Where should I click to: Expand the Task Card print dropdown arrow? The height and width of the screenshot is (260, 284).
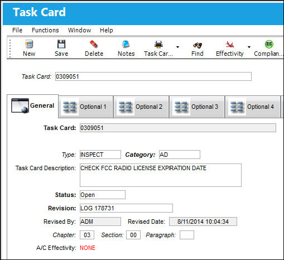click(177, 47)
